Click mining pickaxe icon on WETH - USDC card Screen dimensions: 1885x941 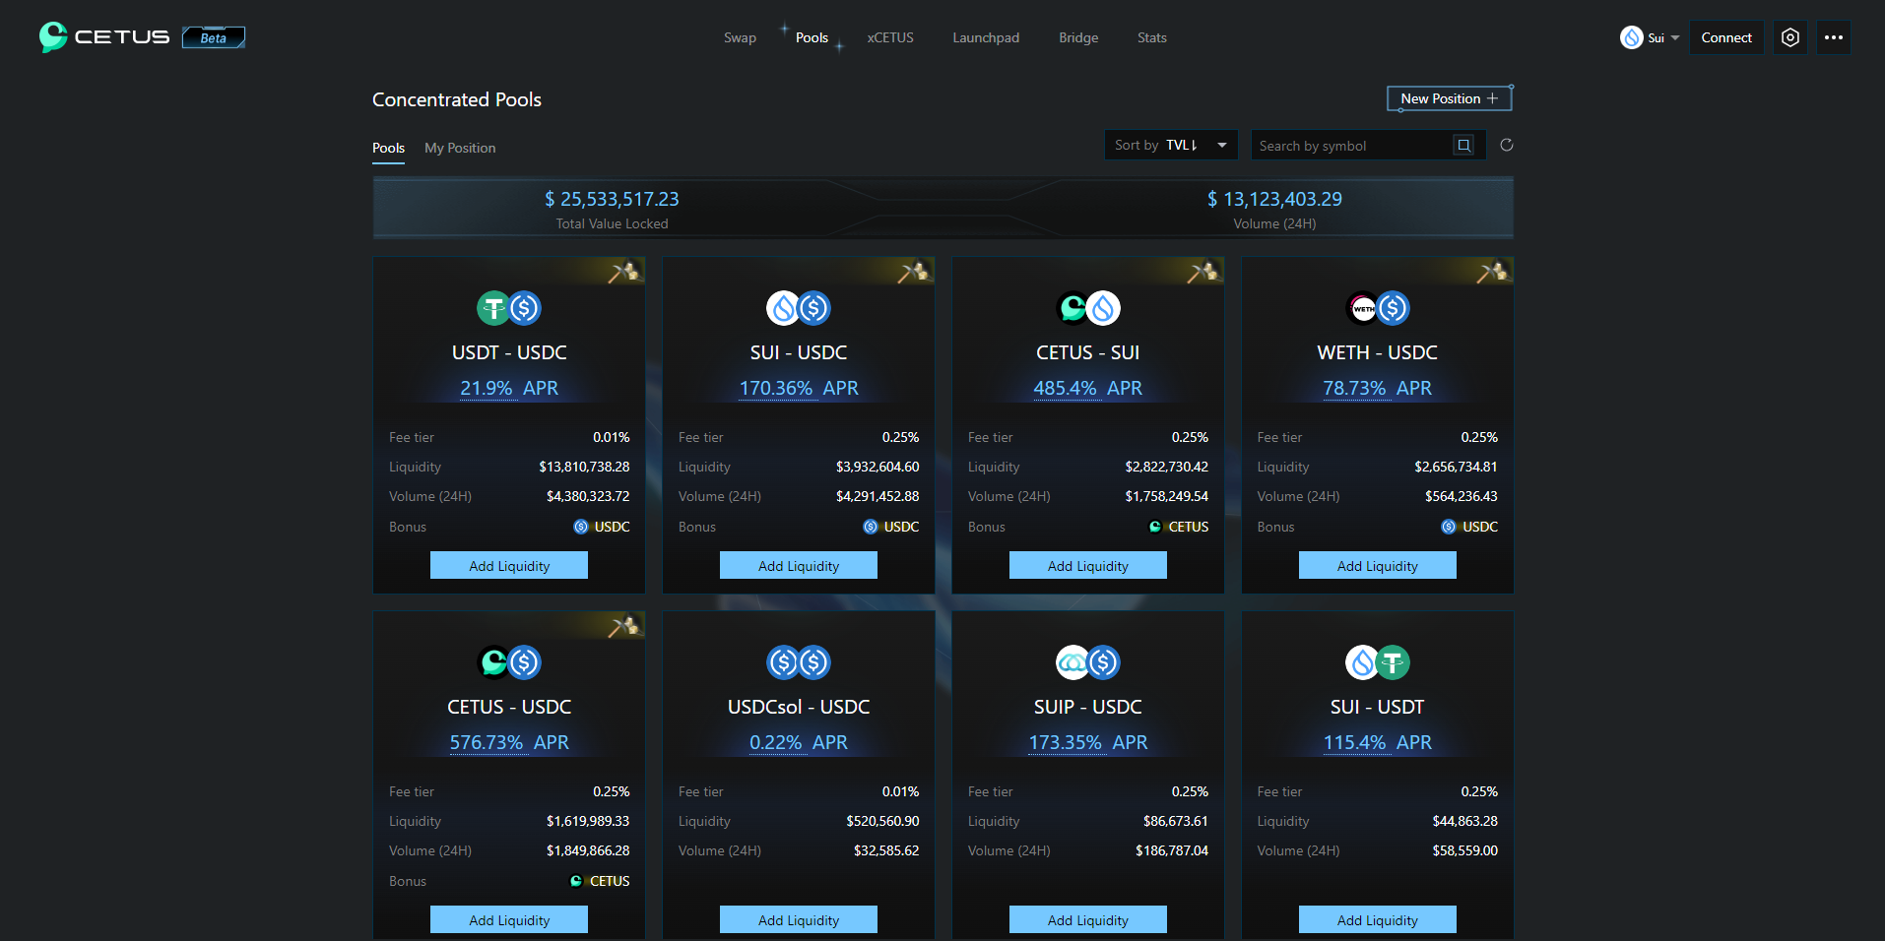(1492, 272)
